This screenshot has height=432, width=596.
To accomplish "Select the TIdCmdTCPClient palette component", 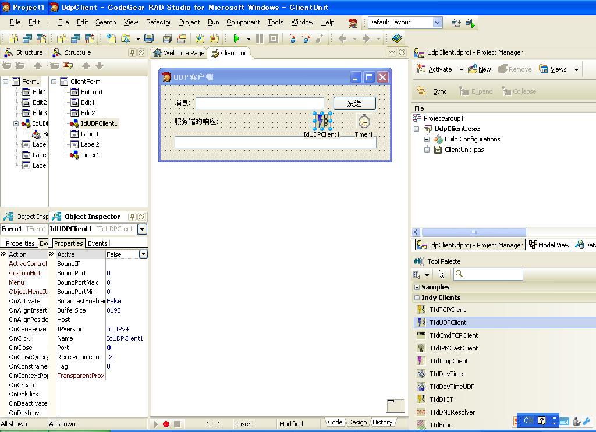I will [453, 335].
